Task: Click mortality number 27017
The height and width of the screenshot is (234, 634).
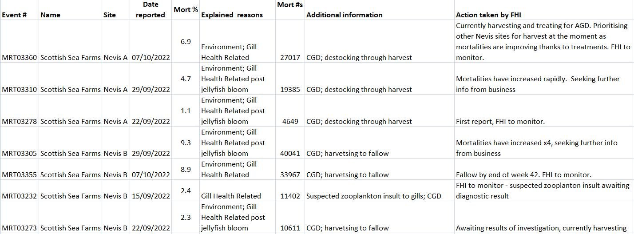Action: (290, 57)
